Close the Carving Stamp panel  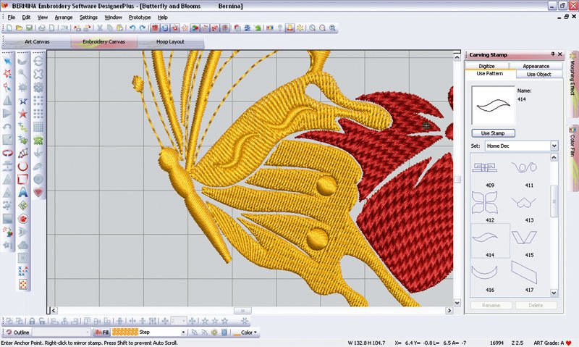(560, 54)
